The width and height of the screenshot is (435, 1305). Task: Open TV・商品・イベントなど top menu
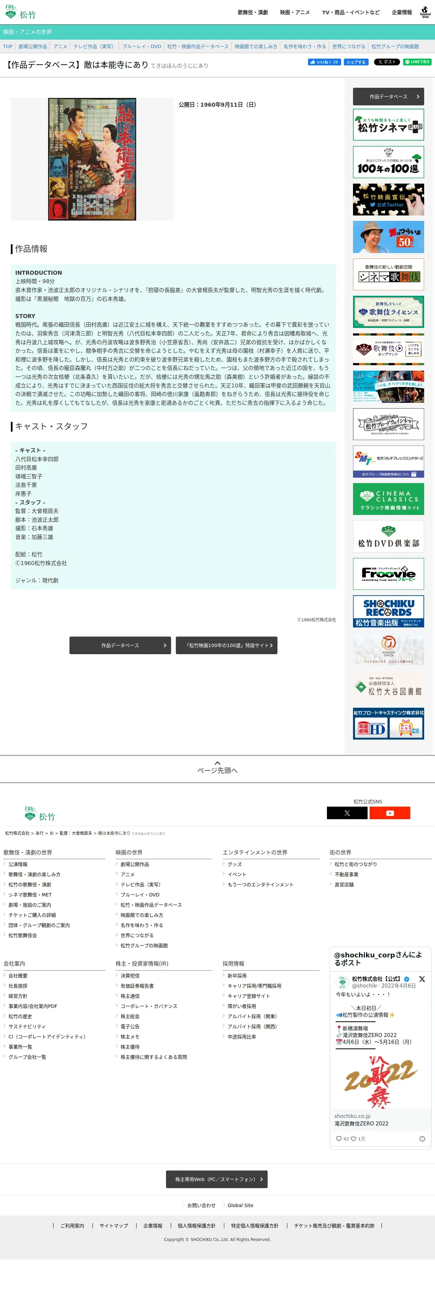click(x=350, y=13)
